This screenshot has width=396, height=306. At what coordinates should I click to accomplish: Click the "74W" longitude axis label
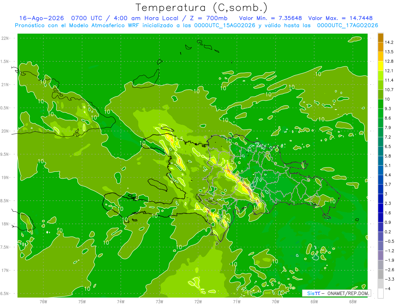(x=121, y=301)
